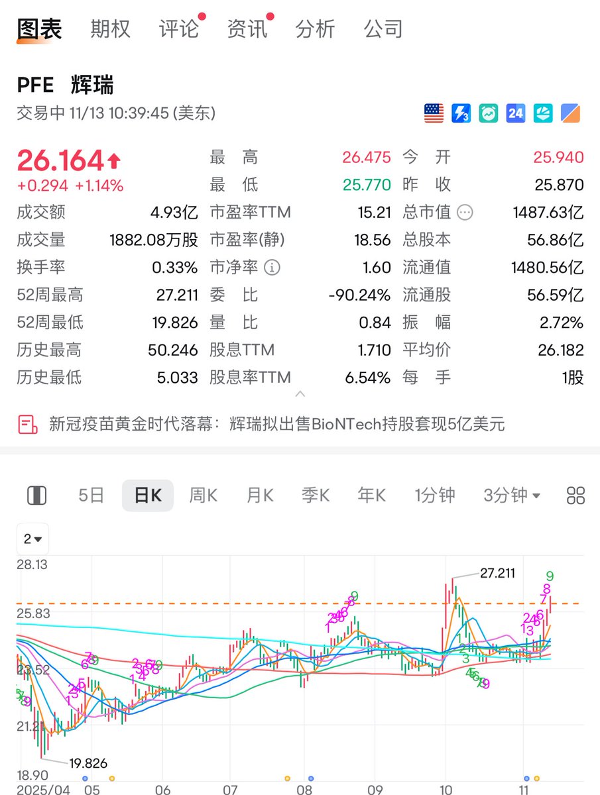Tap the 委比 value -90.24%
The image size is (600, 795).
tap(359, 295)
